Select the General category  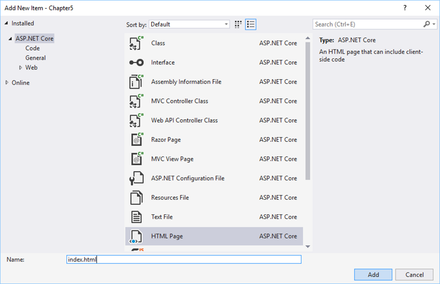tap(36, 58)
